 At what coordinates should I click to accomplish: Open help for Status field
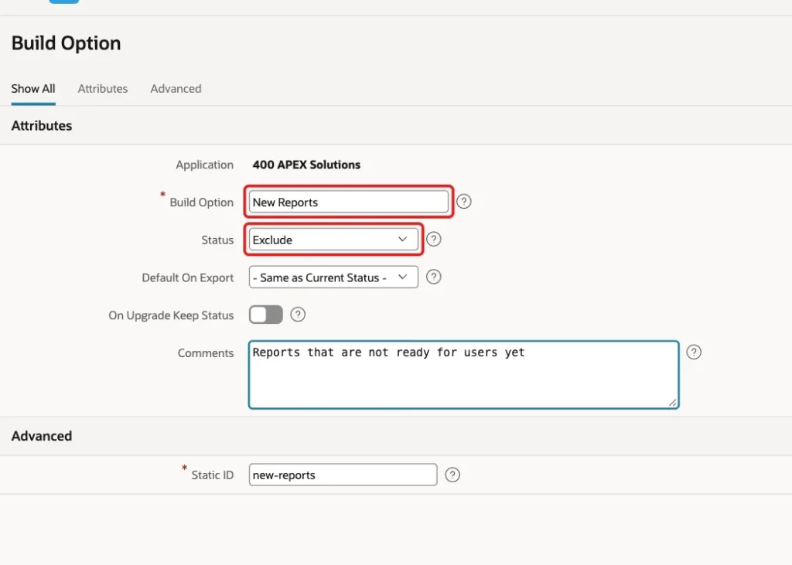pos(433,240)
